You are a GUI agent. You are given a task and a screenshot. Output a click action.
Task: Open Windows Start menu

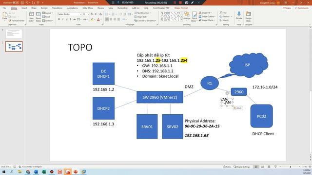point(4,172)
